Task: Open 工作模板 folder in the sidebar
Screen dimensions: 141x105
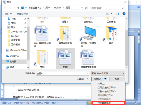Action: [x=14, y=45]
